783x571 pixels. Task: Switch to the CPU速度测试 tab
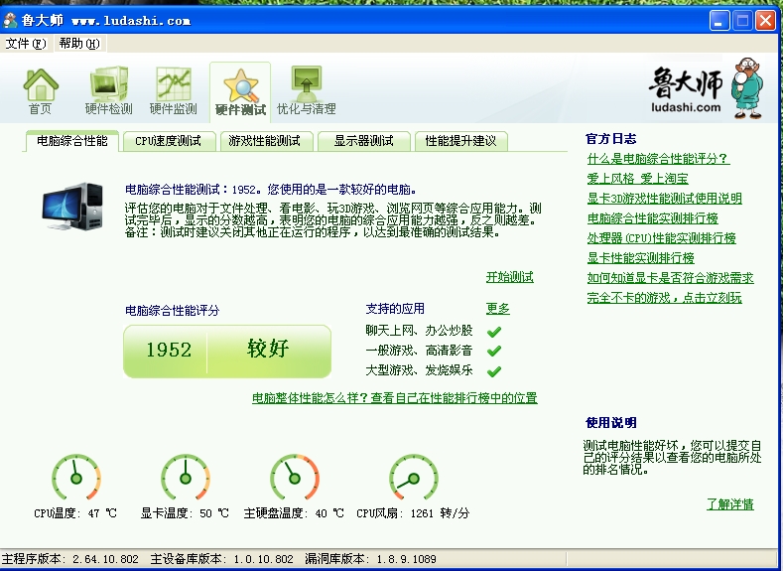[169, 141]
